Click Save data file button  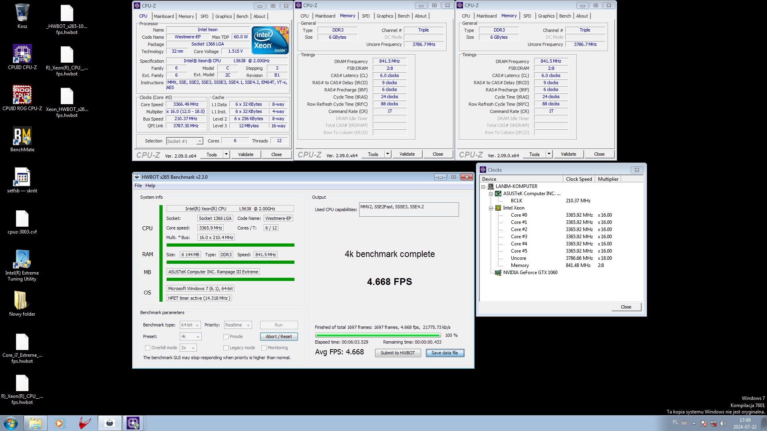coord(445,353)
